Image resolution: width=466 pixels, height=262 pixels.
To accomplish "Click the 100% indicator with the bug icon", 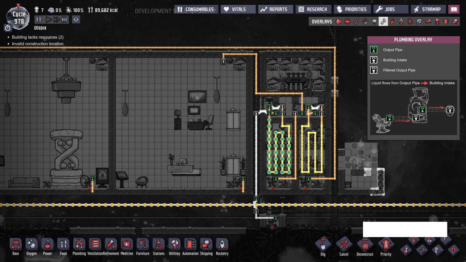I will tap(74, 10).
